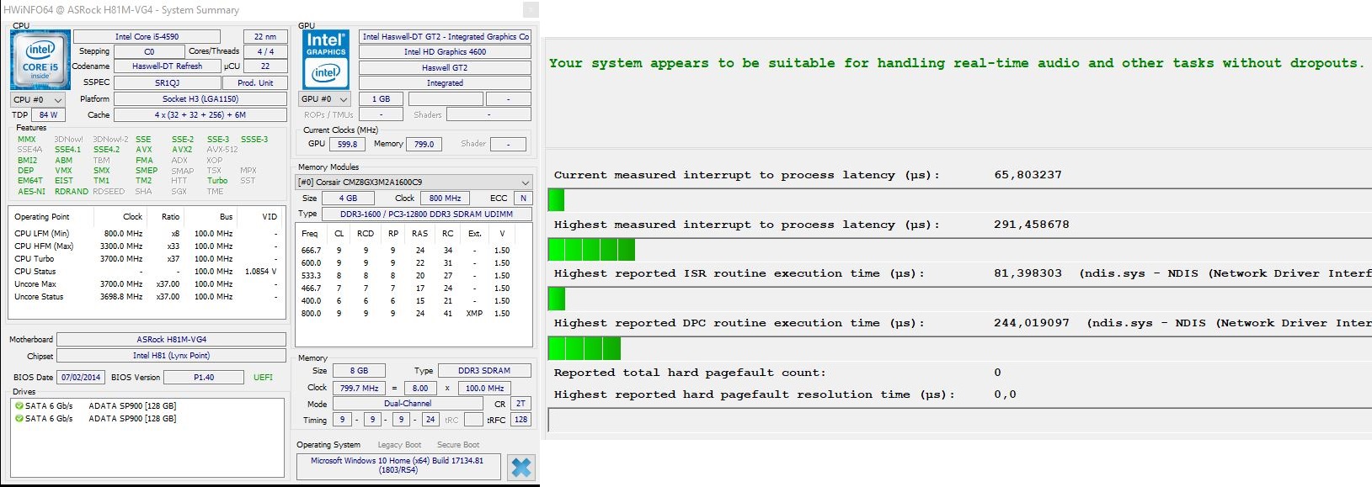Open the GPU #0 selector dropdown
The height and width of the screenshot is (487, 1372).
point(325,98)
